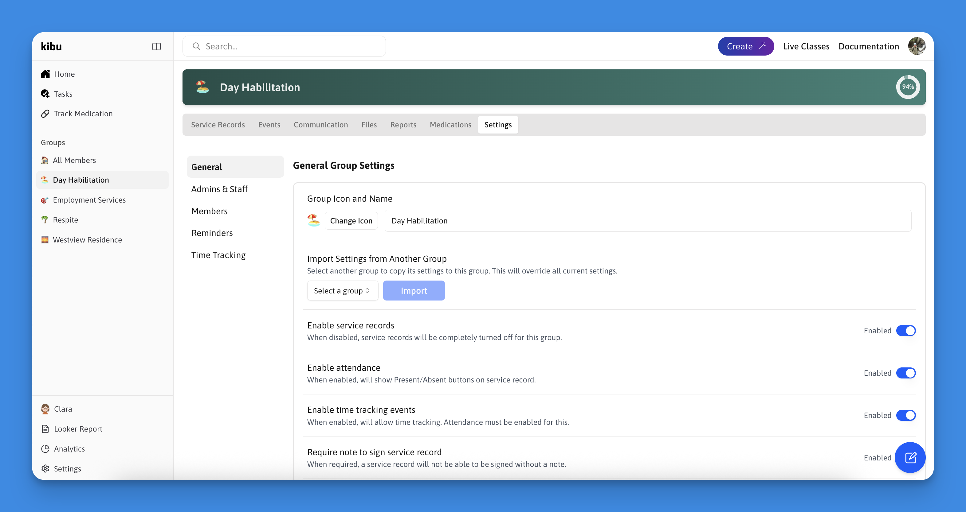The width and height of the screenshot is (966, 512).
Task: Click the 94% progress ring
Action: [x=908, y=87]
